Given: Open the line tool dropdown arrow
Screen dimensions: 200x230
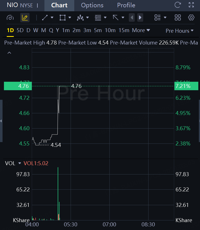Looking at the screenshot, I should click(52, 17).
